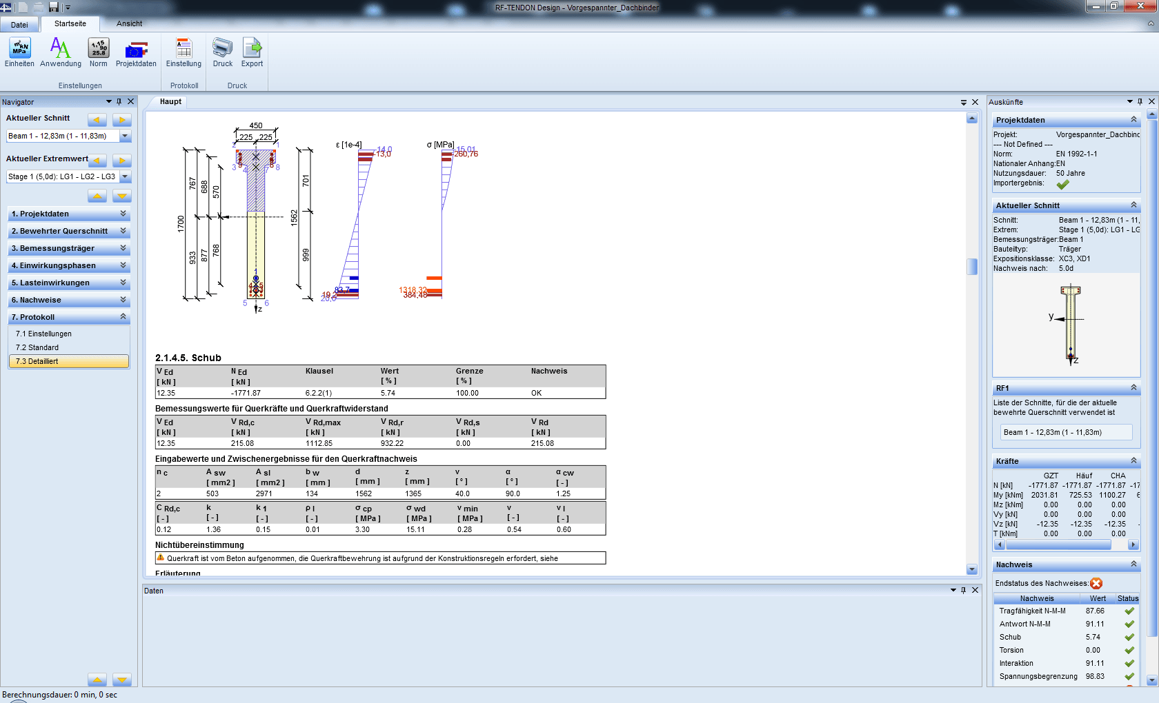This screenshot has height=703, width=1159.
Task: Click the protocol vertical scrollbar thumb
Action: point(972,266)
